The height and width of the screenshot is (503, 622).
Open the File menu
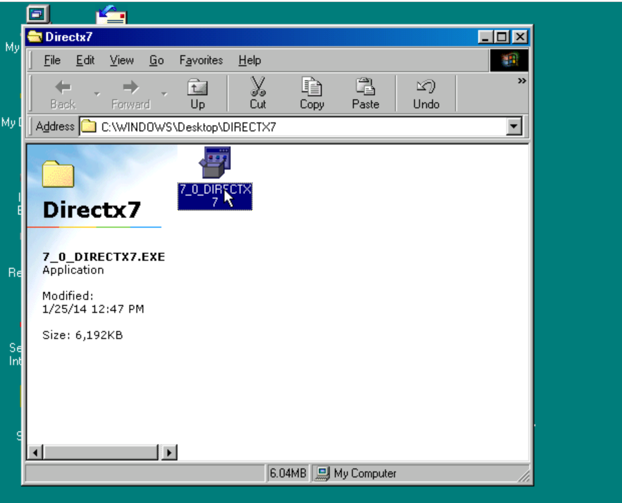tap(52, 60)
